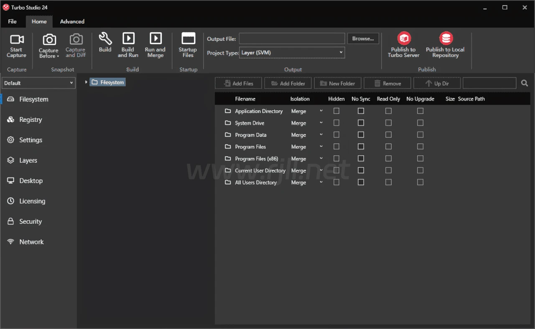
Task: Switch to the Advanced ribbon tab
Action: 72,22
